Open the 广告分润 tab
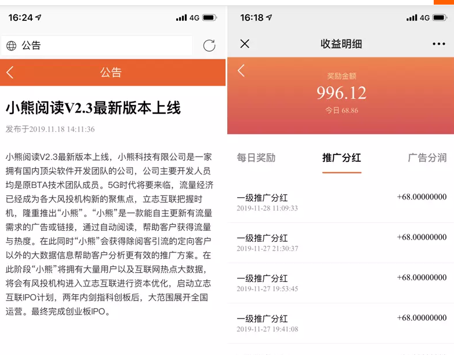The image size is (454, 355). (x=427, y=158)
